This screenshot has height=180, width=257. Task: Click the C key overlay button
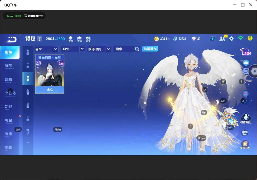pyautogui.click(x=190, y=126)
